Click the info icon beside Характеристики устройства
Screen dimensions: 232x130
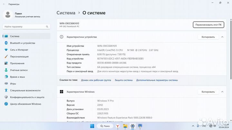click(x=62, y=37)
